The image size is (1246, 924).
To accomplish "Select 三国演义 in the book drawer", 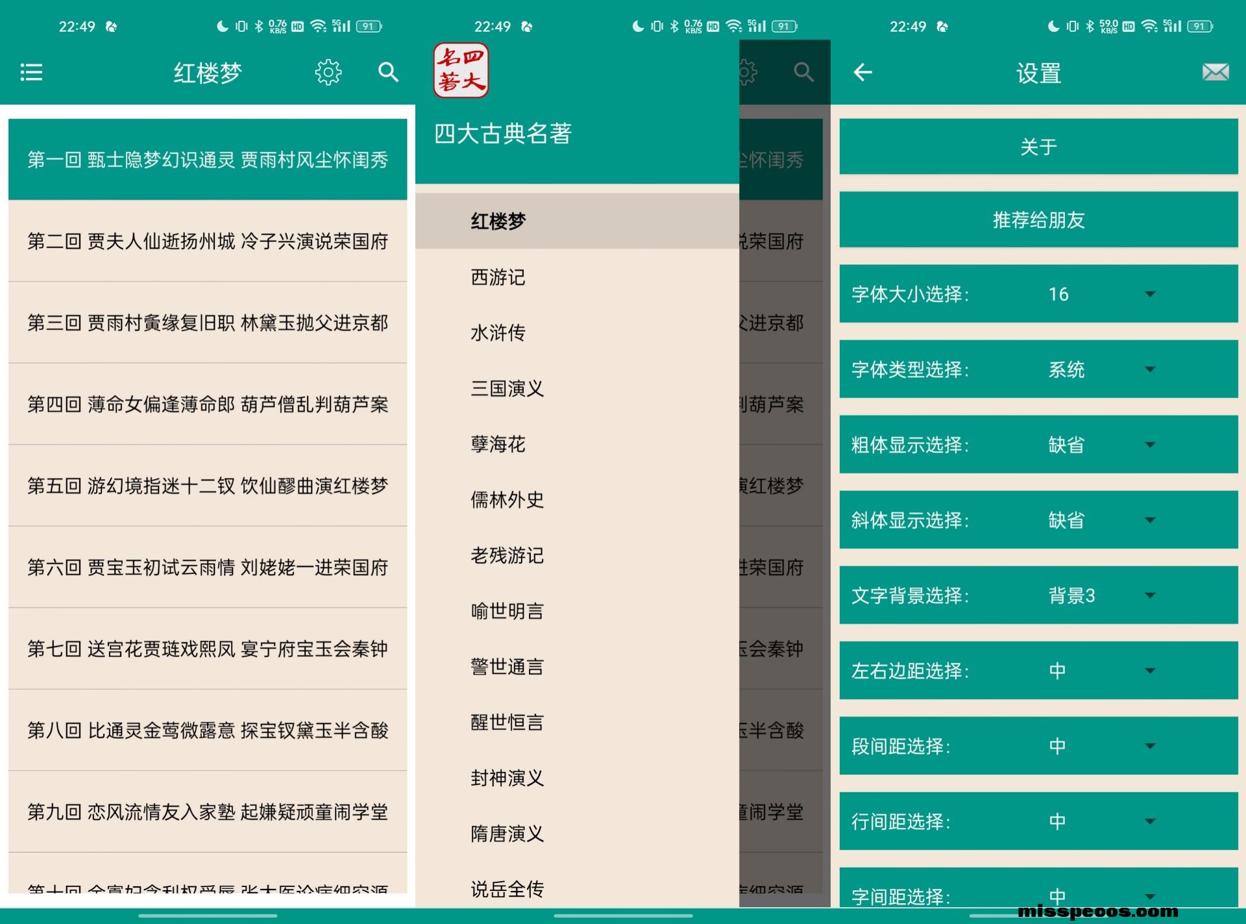I will click(577, 388).
